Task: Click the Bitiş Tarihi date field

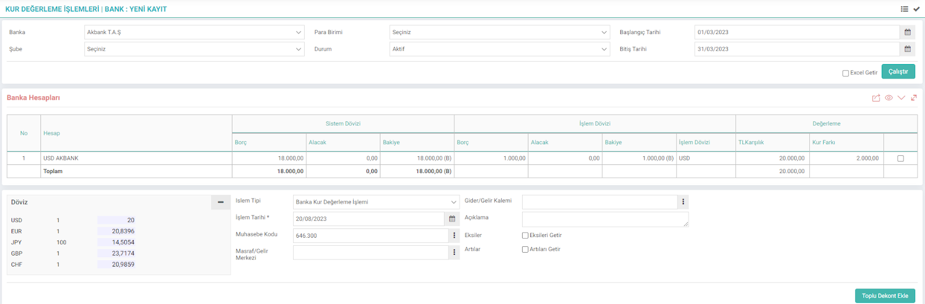Action: (797, 49)
